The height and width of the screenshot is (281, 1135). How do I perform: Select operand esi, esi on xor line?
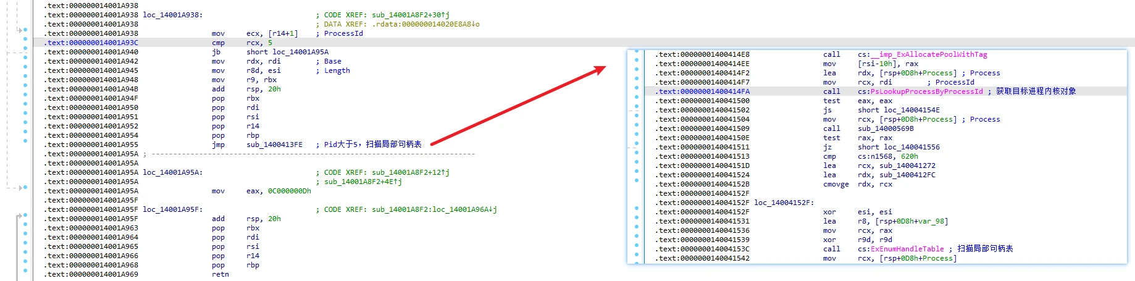(x=875, y=212)
